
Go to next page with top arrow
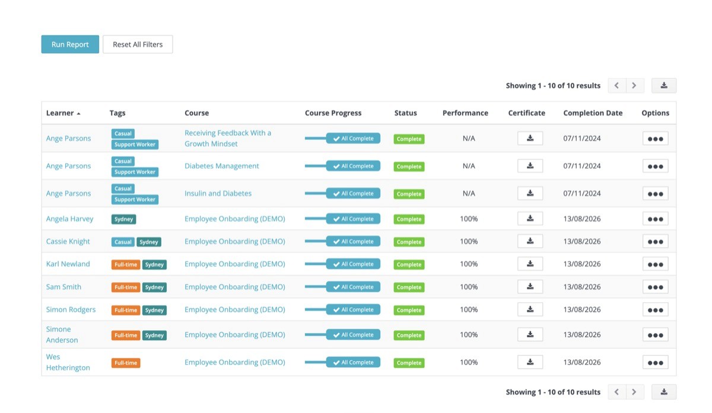pyautogui.click(x=634, y=85)
